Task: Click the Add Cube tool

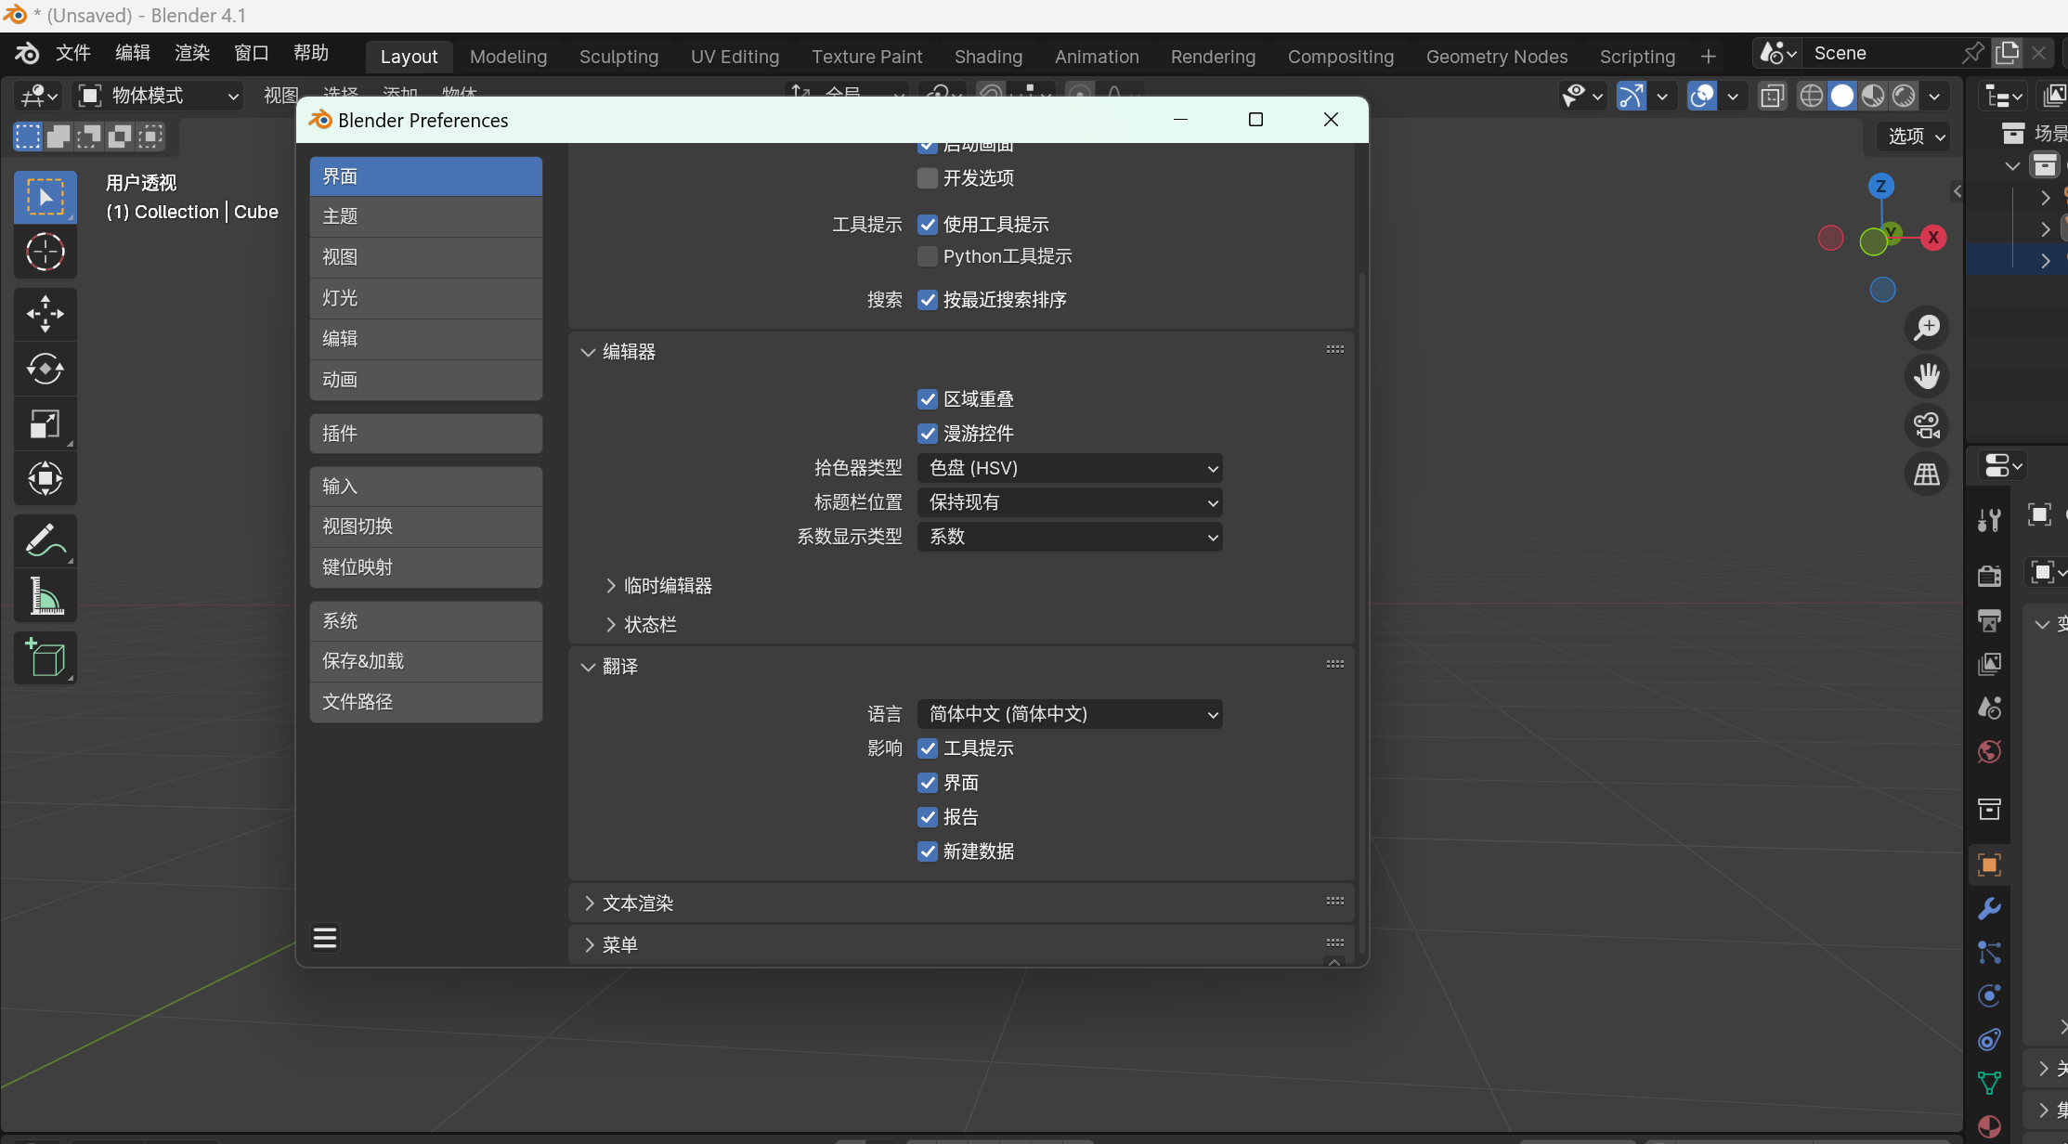Action: coord(45,658)
